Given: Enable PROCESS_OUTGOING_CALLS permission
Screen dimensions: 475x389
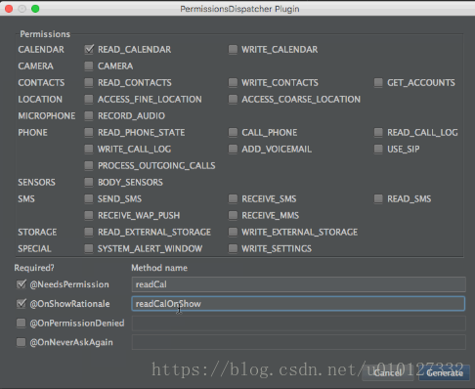Looking at the screenshot, I should pyautogui.click(x=89, y=165).
